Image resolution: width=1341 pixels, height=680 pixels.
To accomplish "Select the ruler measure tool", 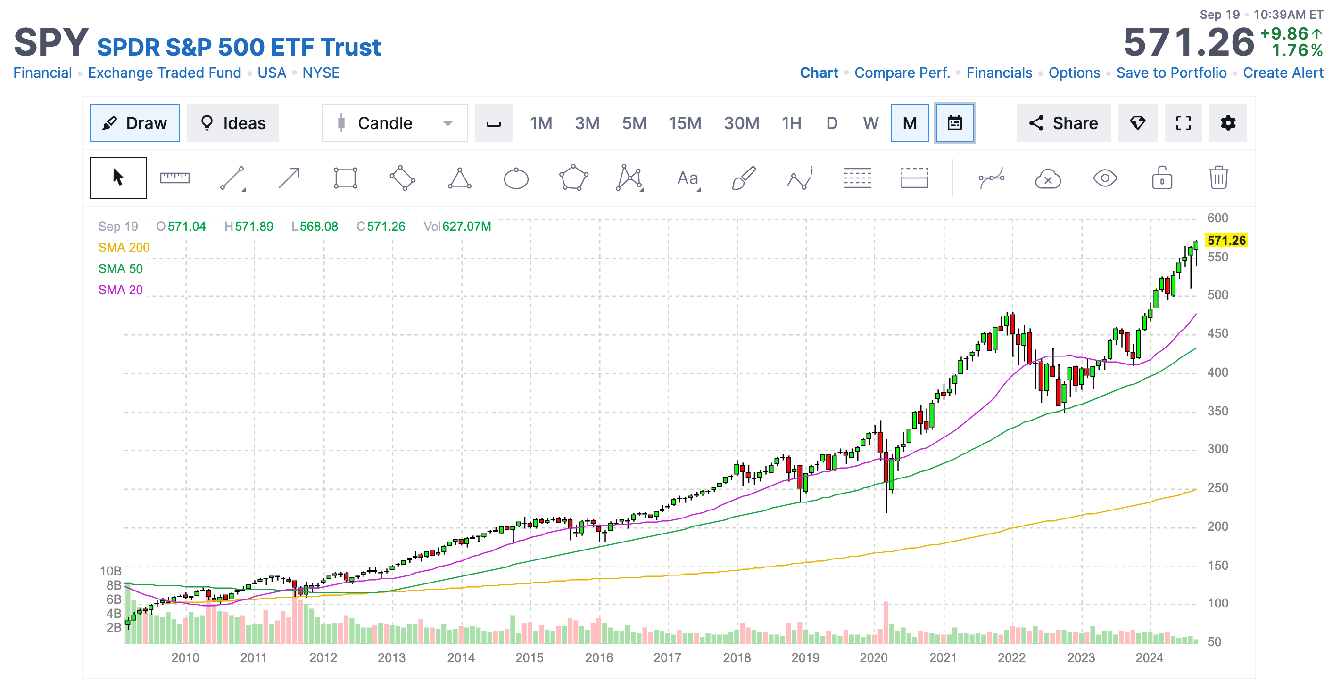I will 174,178.
